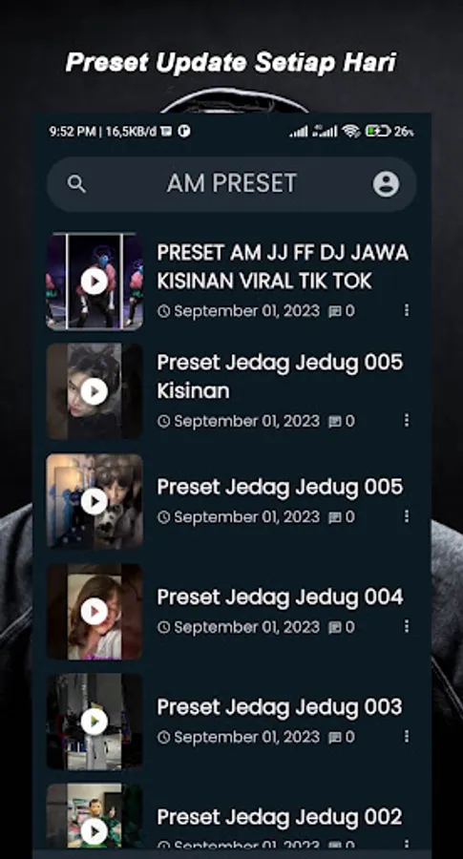Open three-dot menu for Preset Jedag Jedug 005
Image resolution: width=463 pixels, height=859 pixels.
(407, 516)
